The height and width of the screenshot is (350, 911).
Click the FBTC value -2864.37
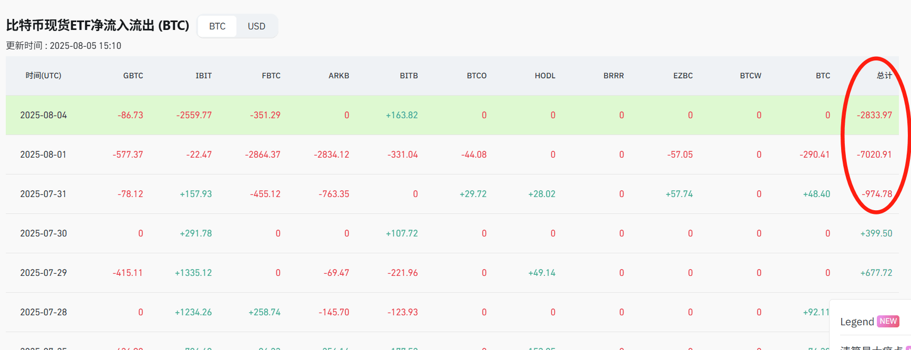pos(263,155)
